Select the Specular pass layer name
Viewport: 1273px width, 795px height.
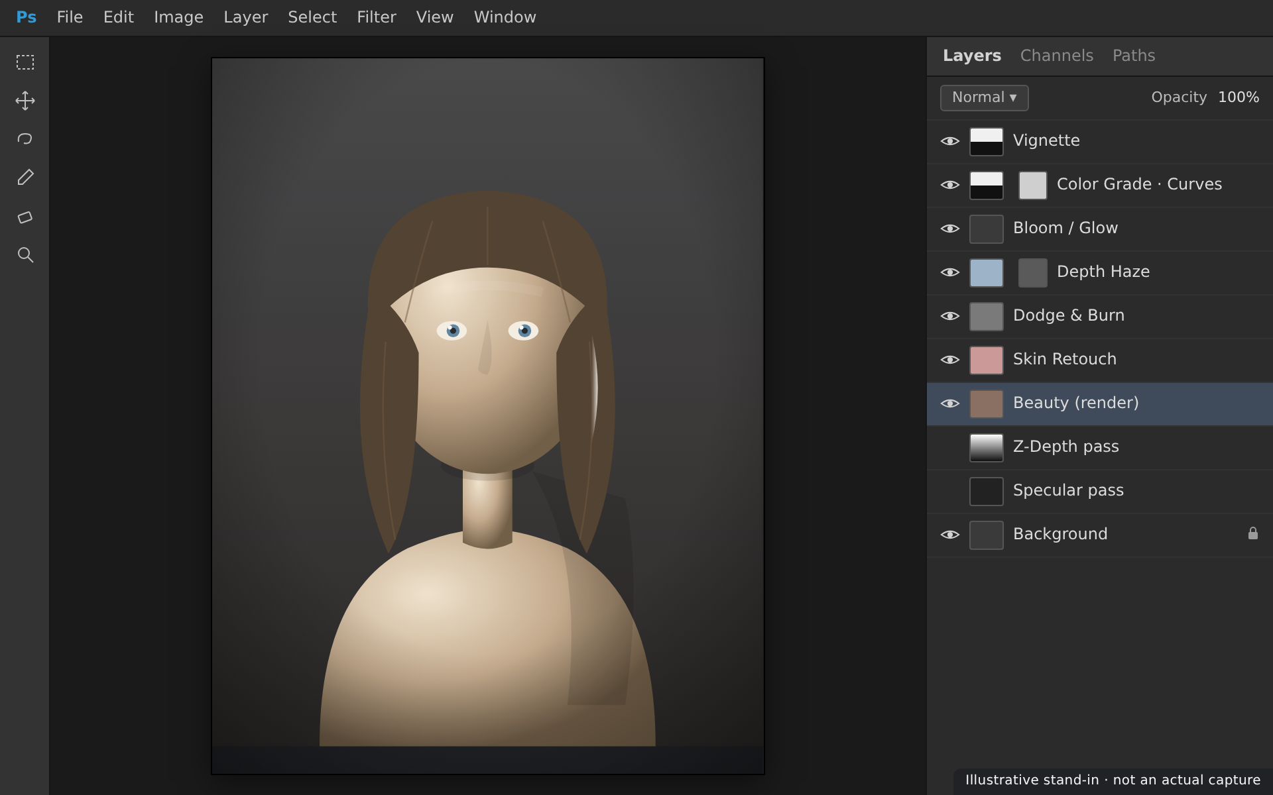click(x=1068, y=490)
